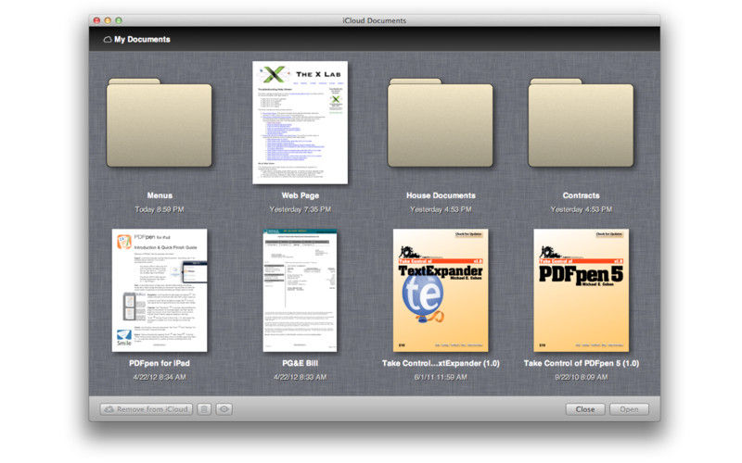Screen dimensions: 742x463
Task: Click the Yesterday 7:35 PM date text
Action: click(x=300, y=209)
